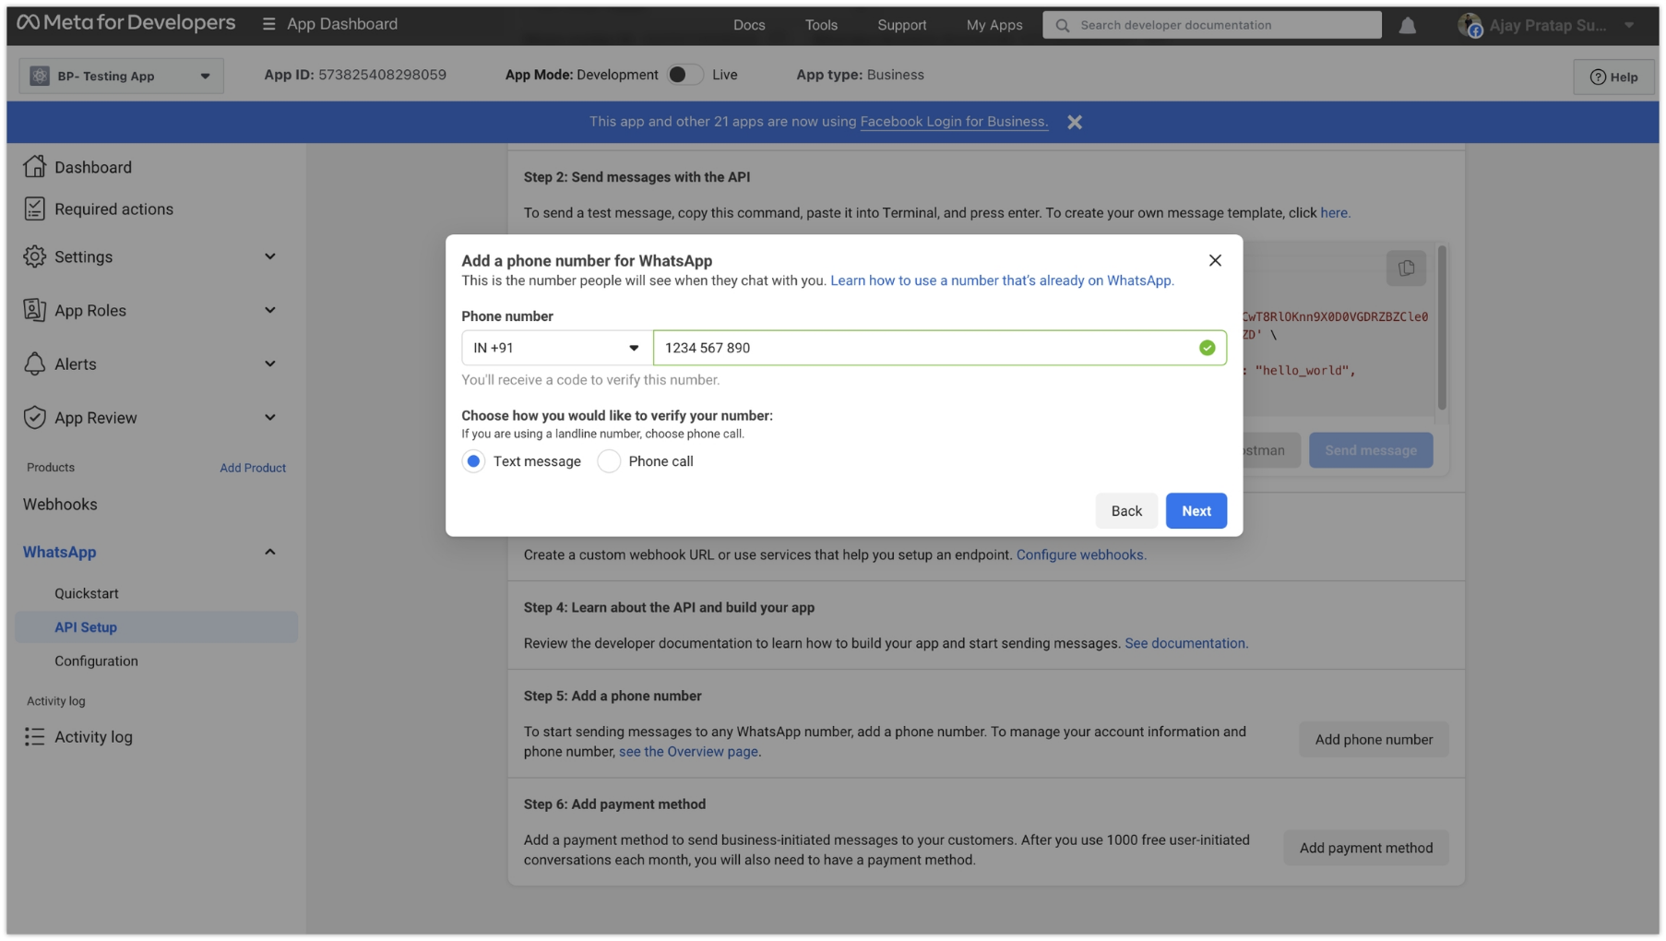Expand the App Review chevron

(269, 417)
